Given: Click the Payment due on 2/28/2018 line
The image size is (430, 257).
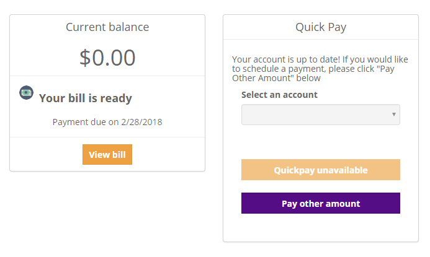Looking at the screenshot, I should click(x=107, y=121).
